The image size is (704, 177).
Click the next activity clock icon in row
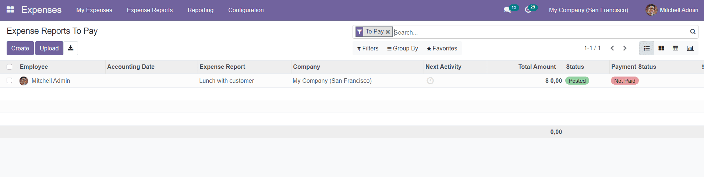click(430, 81)
